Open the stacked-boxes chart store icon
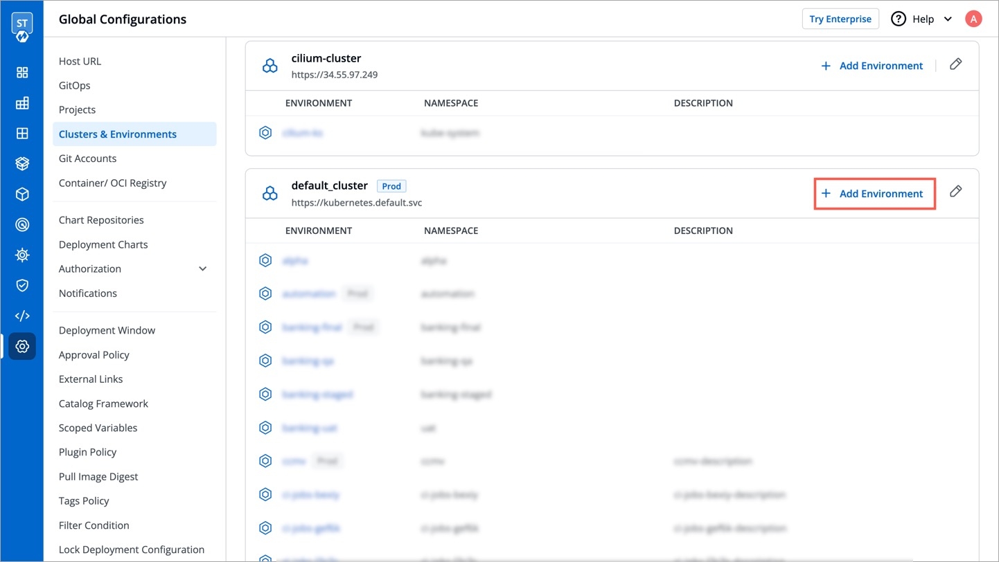Viewport: 999px width, 562px height. (x=22, y=164)
